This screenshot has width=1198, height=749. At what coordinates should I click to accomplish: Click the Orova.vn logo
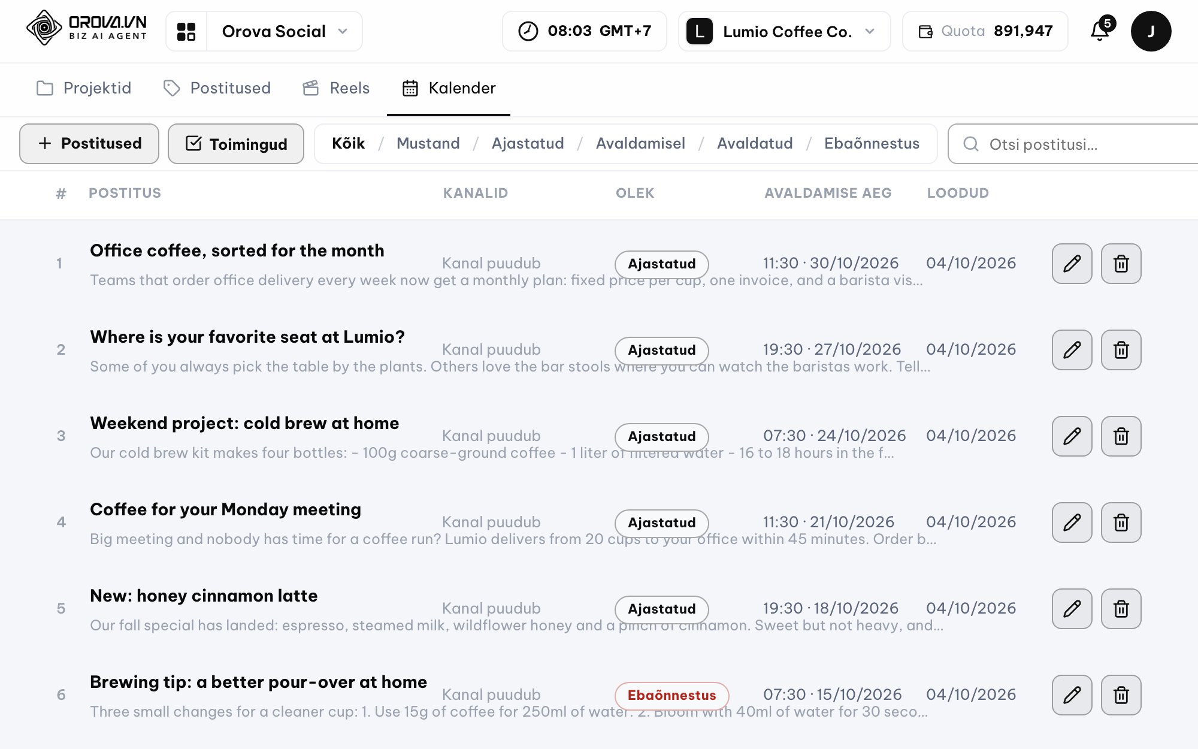click(x=87, y=28)
